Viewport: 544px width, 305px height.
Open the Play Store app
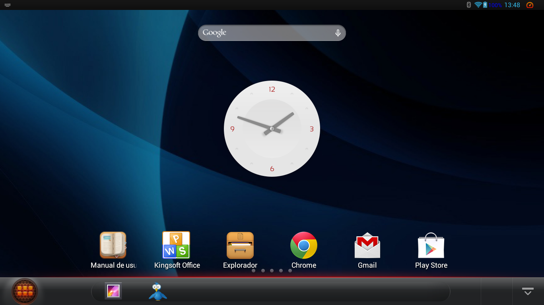coord(431,245)
